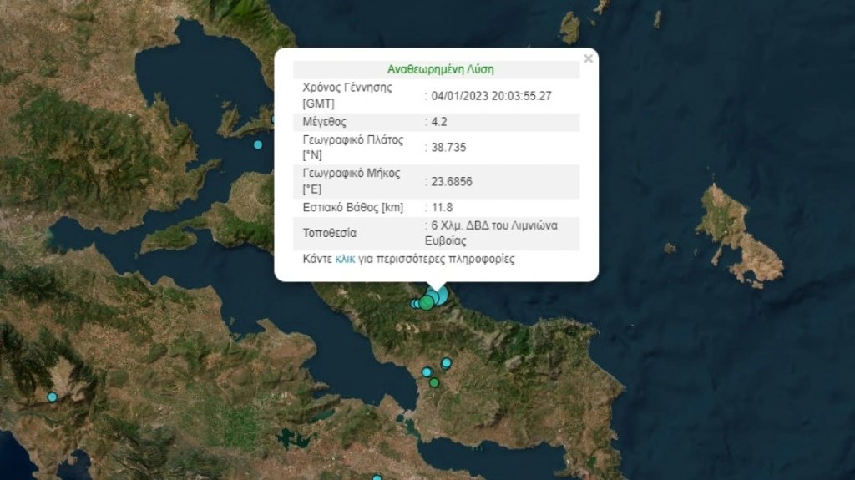The image size is (855, 480).
Task: Click the origin time 04/01/2023 20:03:55.27
Action: tap(491, 96)
